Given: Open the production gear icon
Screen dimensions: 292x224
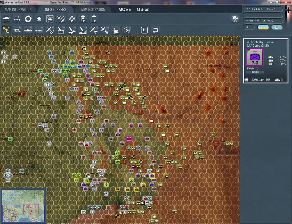Looking at the screenshot, I should (28, 19).
